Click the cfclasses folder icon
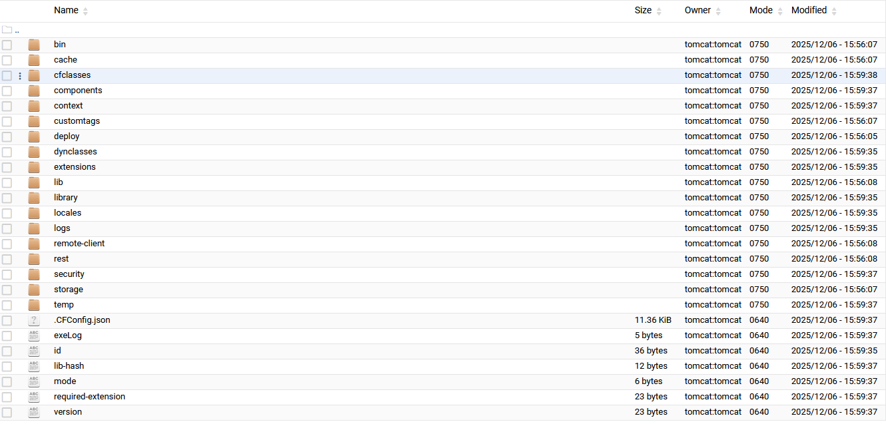The image size is (886, 434). coord(34,75)
